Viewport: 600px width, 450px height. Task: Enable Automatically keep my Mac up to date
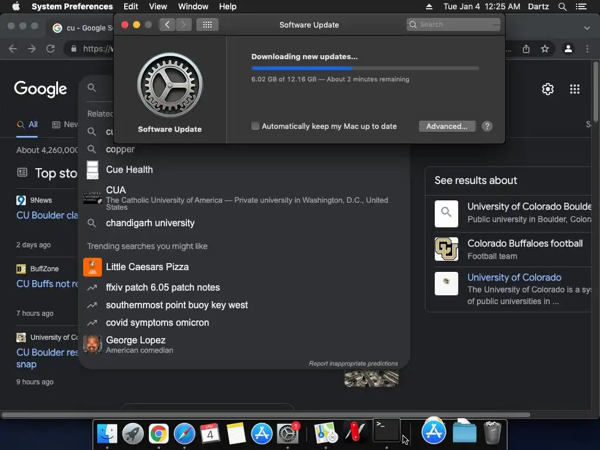point(255,126)
